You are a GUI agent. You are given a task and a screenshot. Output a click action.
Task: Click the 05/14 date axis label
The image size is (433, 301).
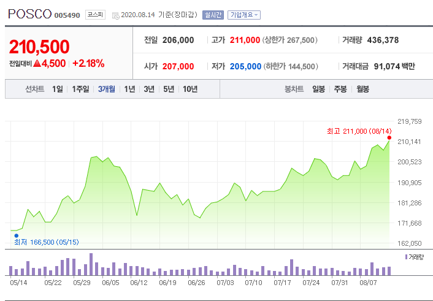point(18,283)
